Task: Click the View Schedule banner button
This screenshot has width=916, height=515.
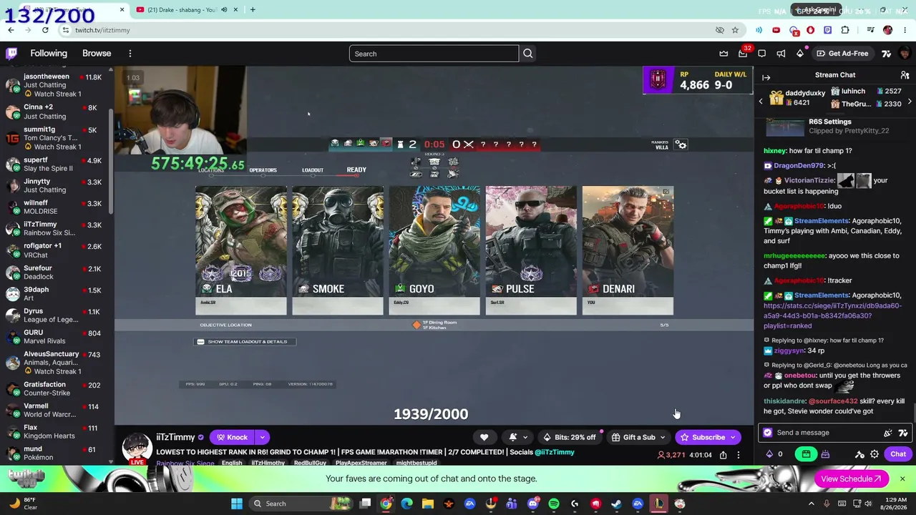Action: tap(852, 479)
